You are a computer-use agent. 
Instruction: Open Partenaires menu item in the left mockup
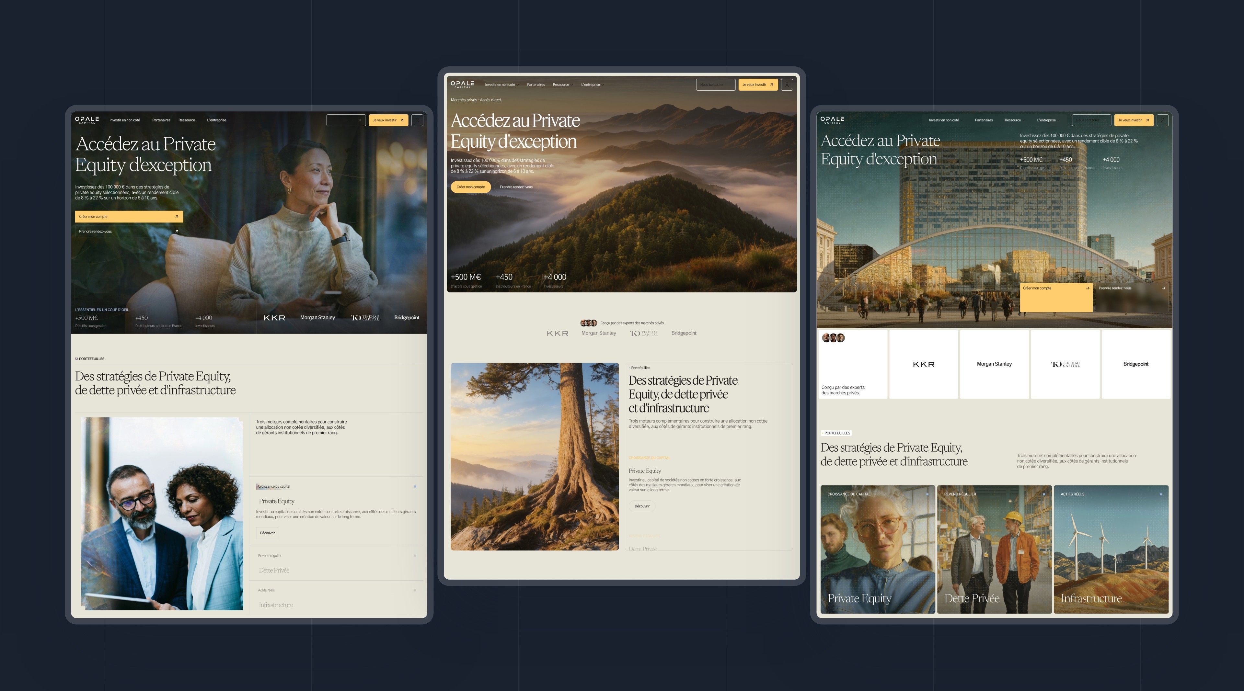tap(161, 120)
